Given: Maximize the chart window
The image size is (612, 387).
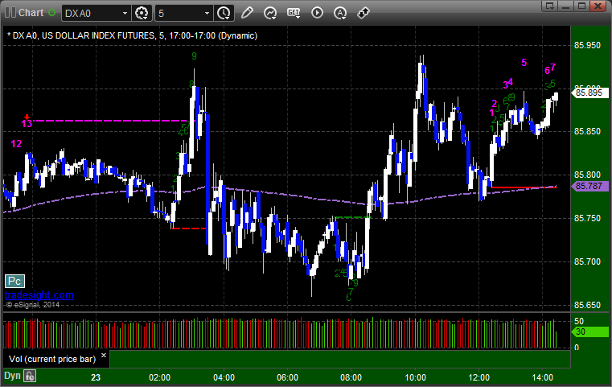Looking at the screenshot, I should (581, 6).
